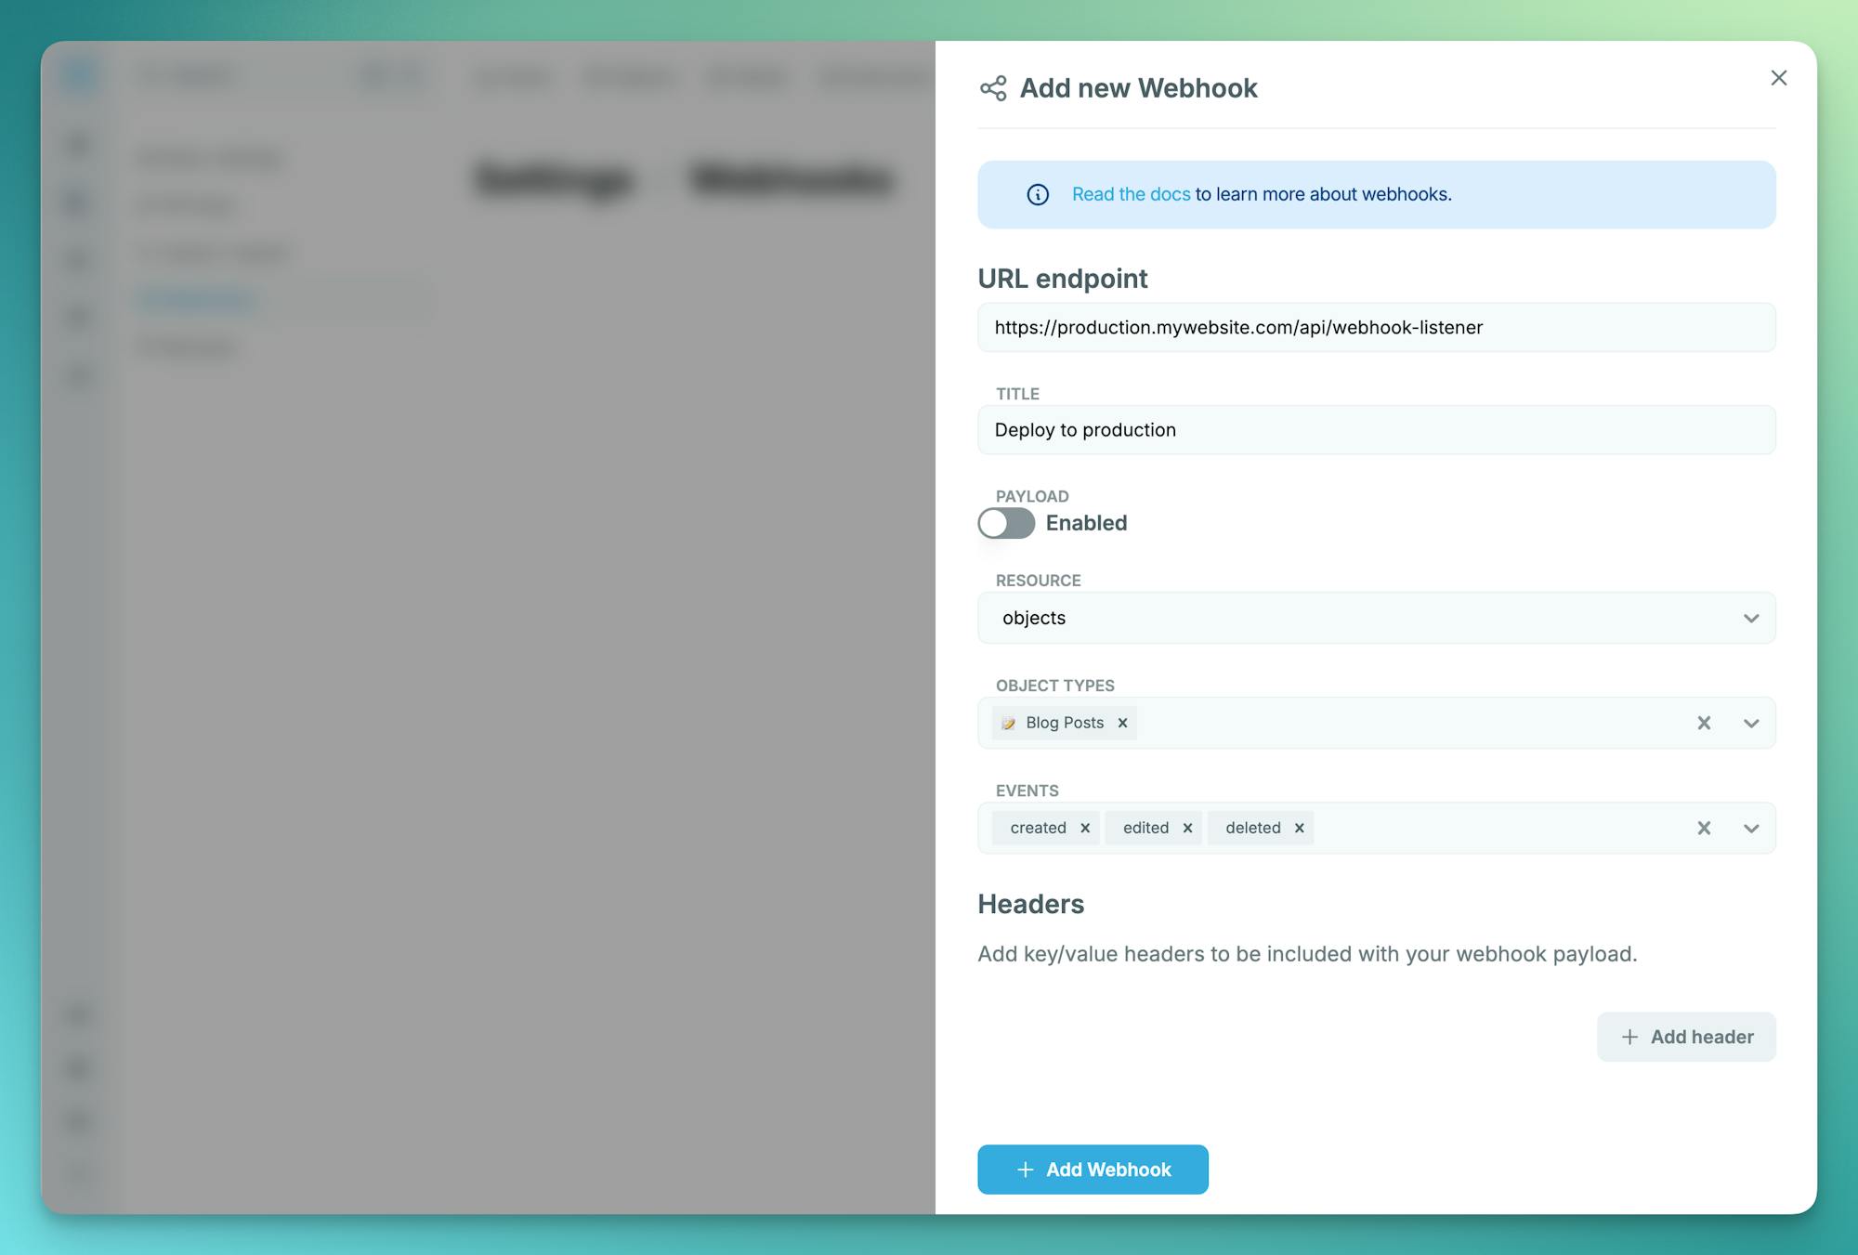Viewport: 1858px width, 1255px height.
Task: Remove the deleted event tag
Action: click(x=1299, y=828)
